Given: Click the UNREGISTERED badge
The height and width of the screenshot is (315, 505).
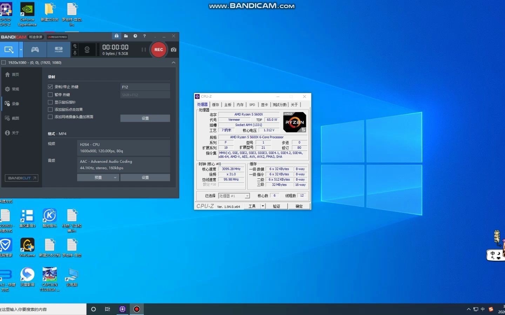Looking at the screenshot, I should (x=57, y=37).
